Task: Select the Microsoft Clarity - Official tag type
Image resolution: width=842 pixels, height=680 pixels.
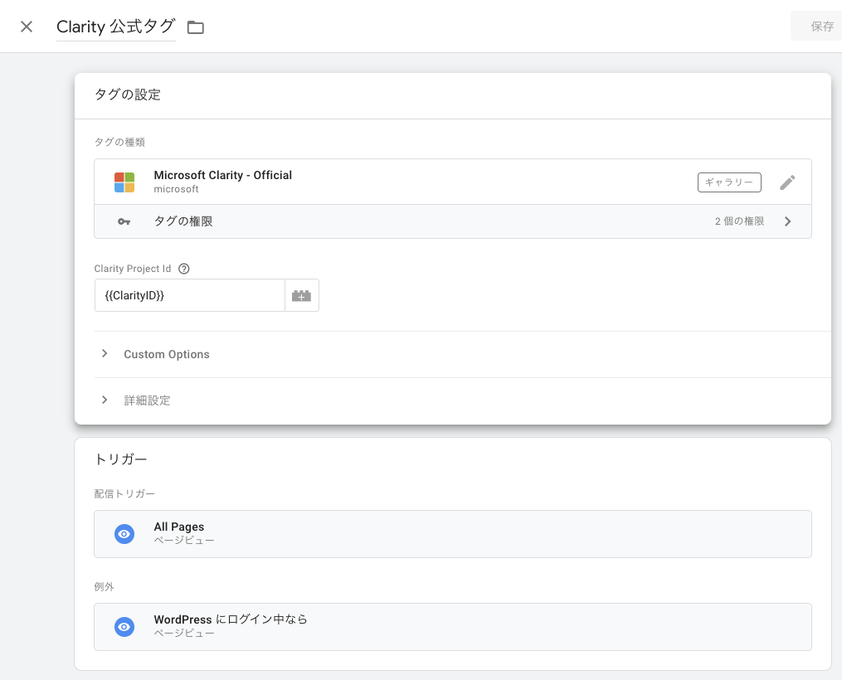Action: pyautogui.click(x=453, y=182)
